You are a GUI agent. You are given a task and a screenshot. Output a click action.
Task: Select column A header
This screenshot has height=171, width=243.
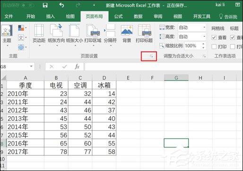(x=26, y=78)
